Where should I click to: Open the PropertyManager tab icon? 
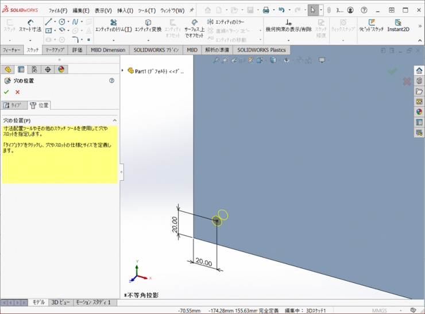pos(21,69)
